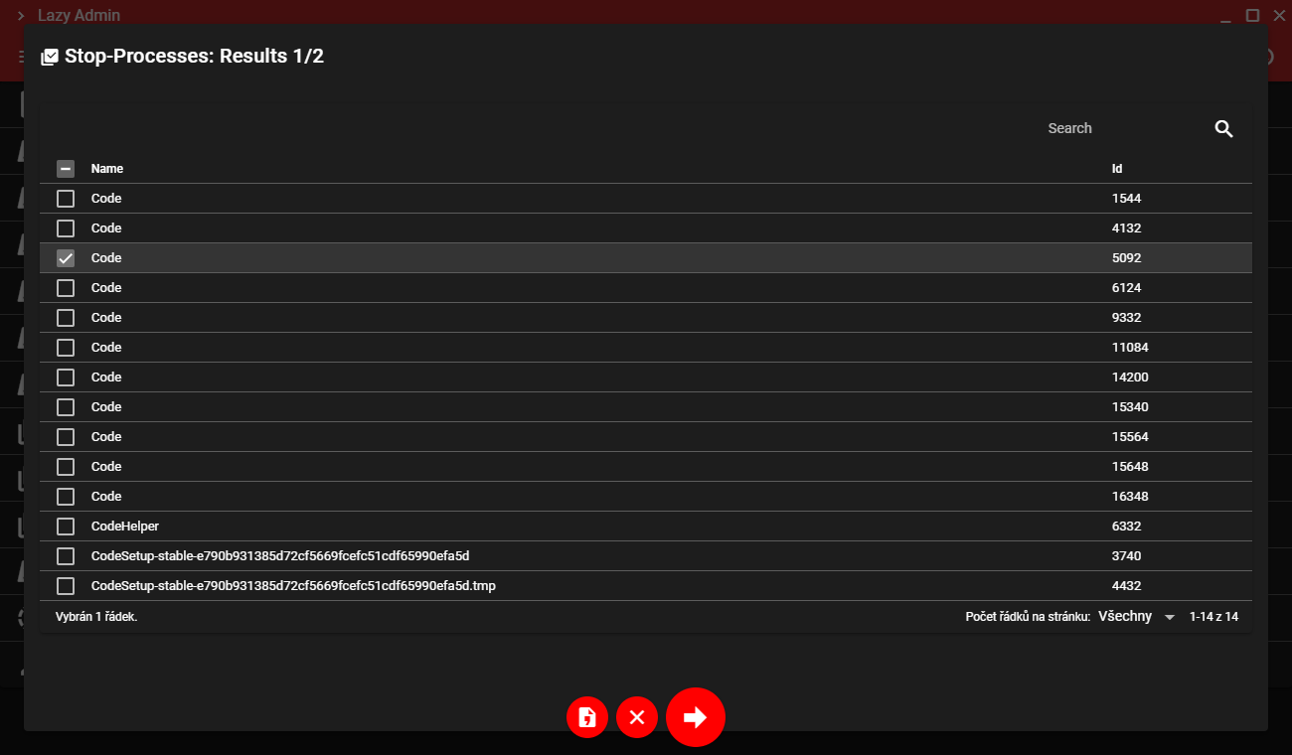Viewport: 1292px width, 755px height.
Task: Click the dropdown arrow next to Všechny
Action: point(1169,617)
